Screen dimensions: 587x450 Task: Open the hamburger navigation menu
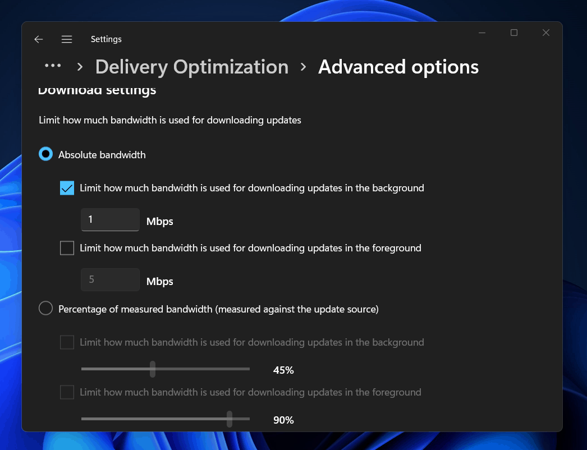point(67,39)
